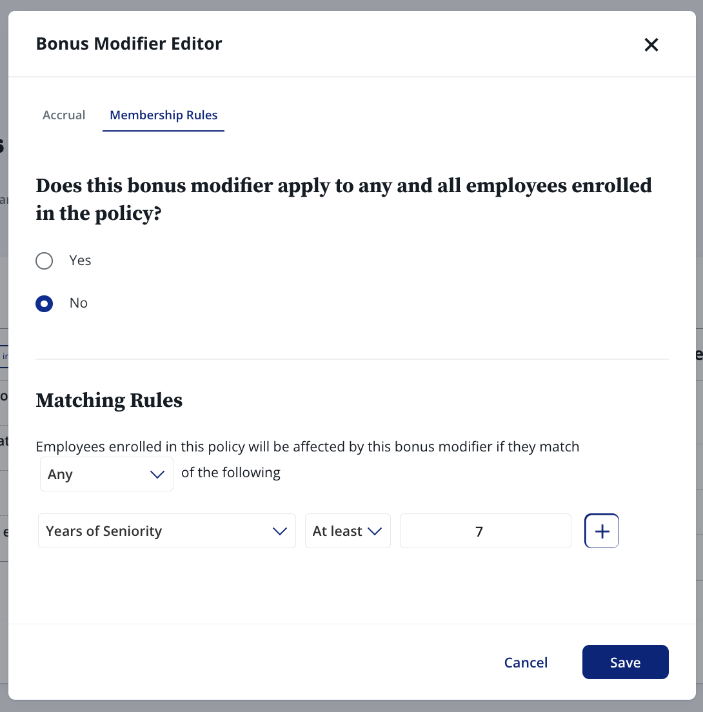This screenshot has height=712, width=703.
Task: Click the chevron beside At least
Action: tap(375, 531)
